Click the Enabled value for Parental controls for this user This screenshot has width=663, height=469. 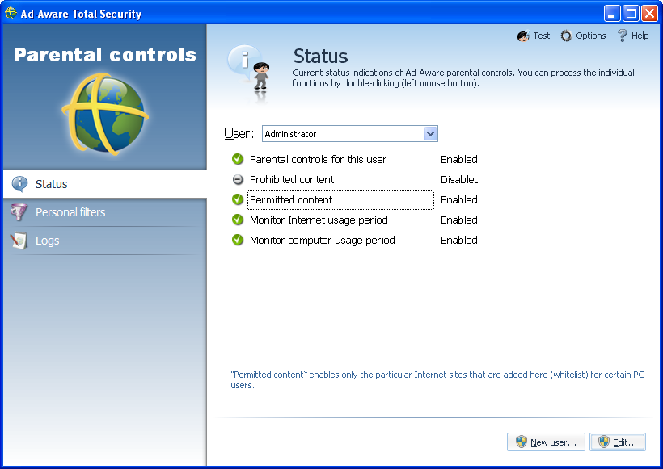pos(458,160)
